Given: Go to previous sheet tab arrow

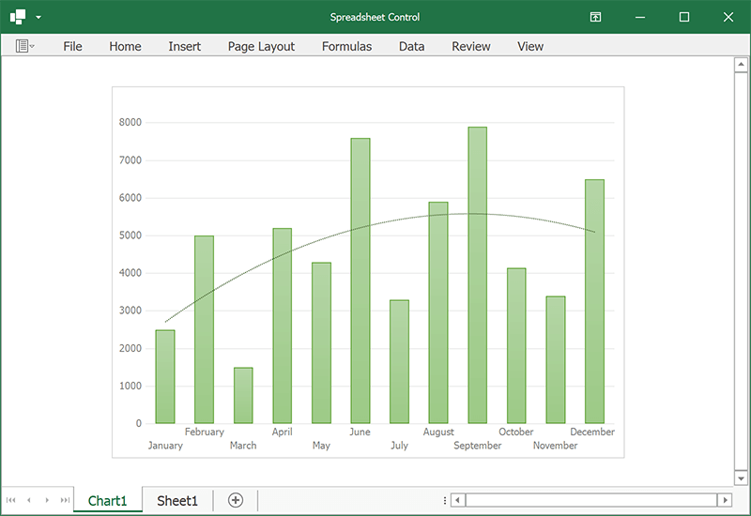Looking at the screenshot, I should point(29,500).
